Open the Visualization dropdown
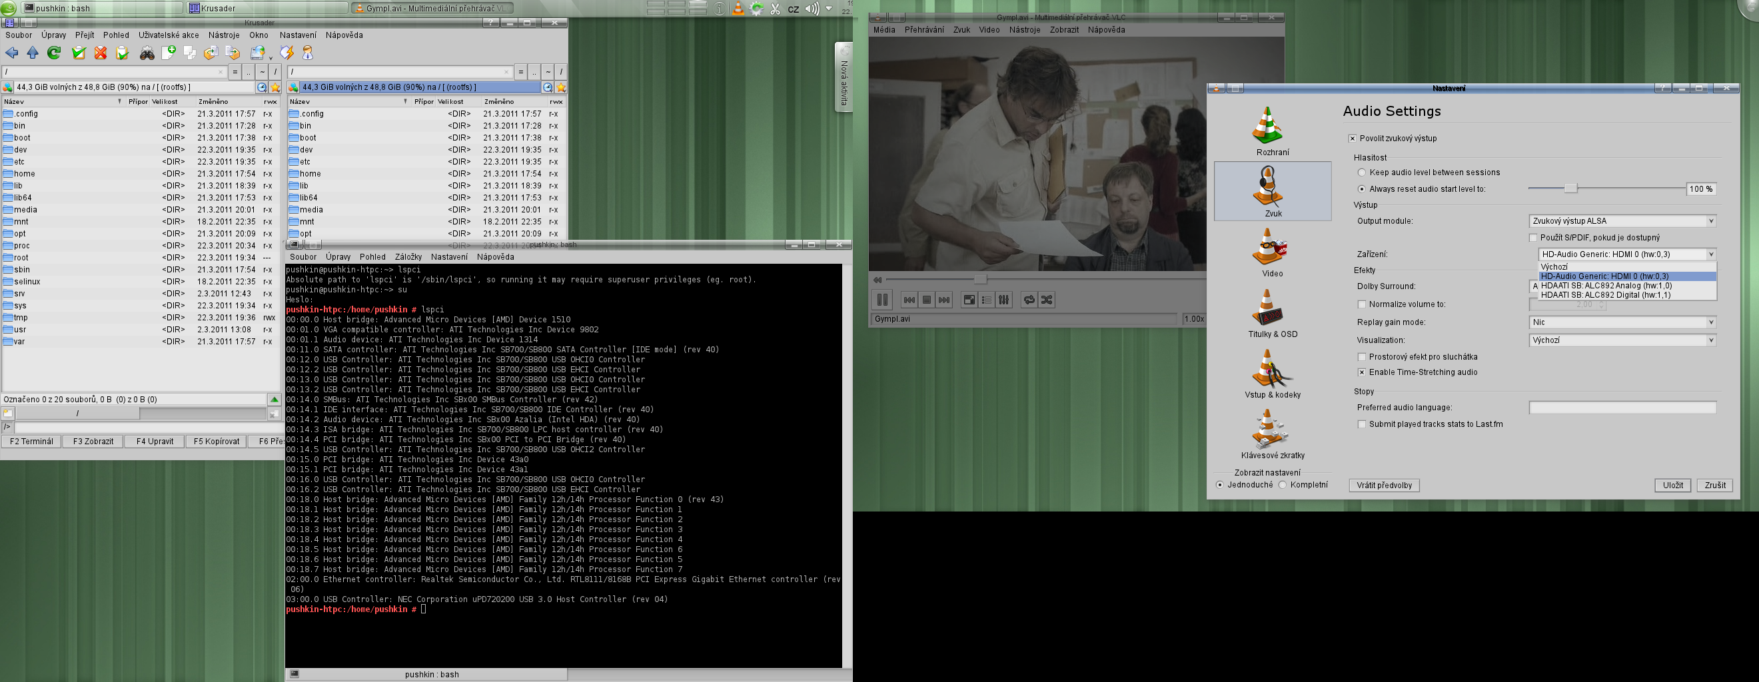Viewport: 1759px width, 682px height. click(1622, 340)
